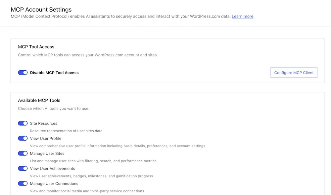This screenshot has height=195, width=331.
Task: Toggle the Manage User Sites switch
Action: [x=23, y=153]
